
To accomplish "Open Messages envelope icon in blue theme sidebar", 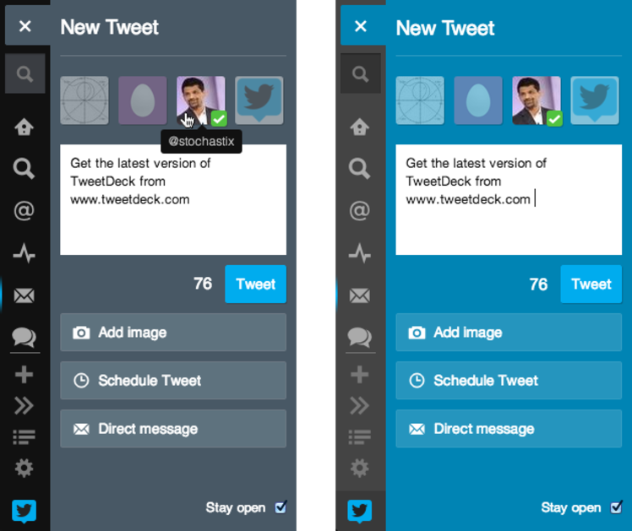I will [360, 295].
